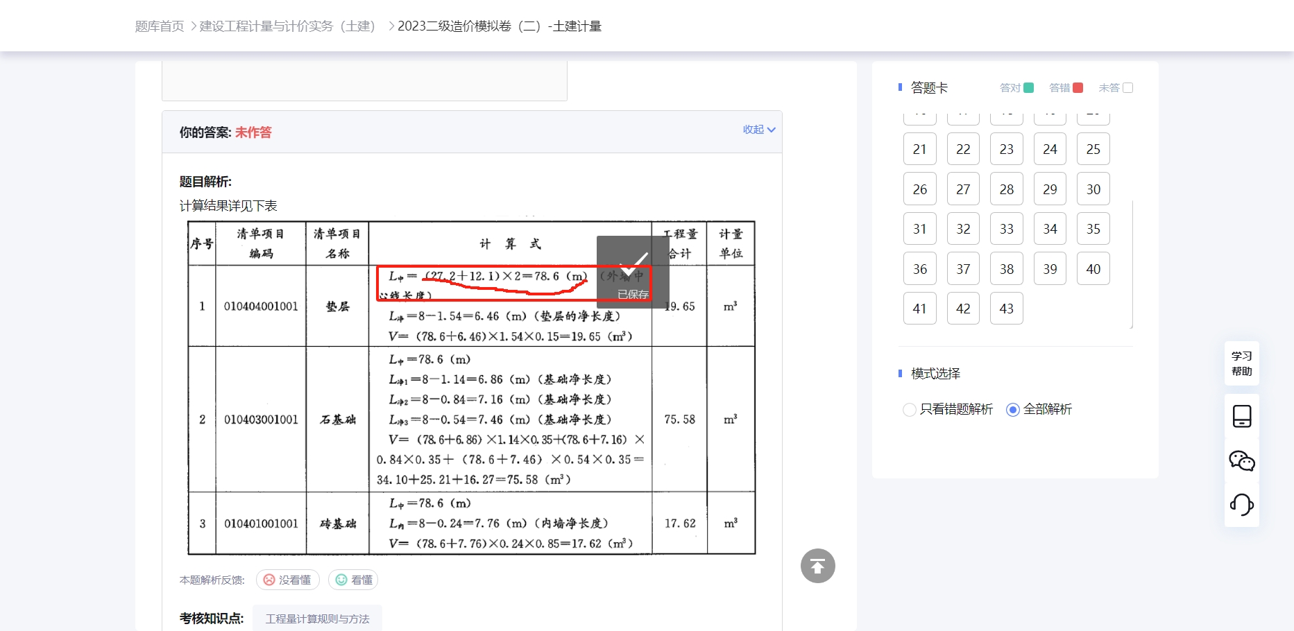Click the sad face 没看懂 feedback button
The height and width of the screenshot is (631, 1294).
coord(287,580)
